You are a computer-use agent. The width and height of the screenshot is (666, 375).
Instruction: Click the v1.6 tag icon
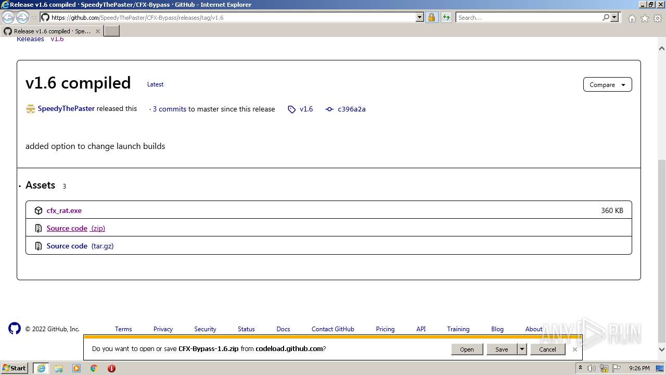(292, 109)
